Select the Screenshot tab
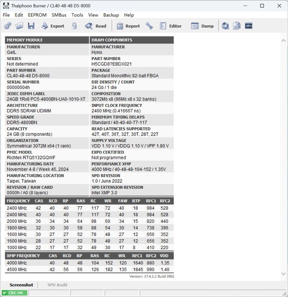The width and height of the screenshot is (288, 297). pyautogui.click(x=21, y=285)
